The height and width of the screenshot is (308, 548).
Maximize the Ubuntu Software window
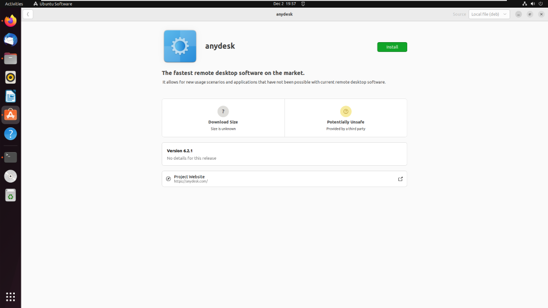[x=530, y=14]
